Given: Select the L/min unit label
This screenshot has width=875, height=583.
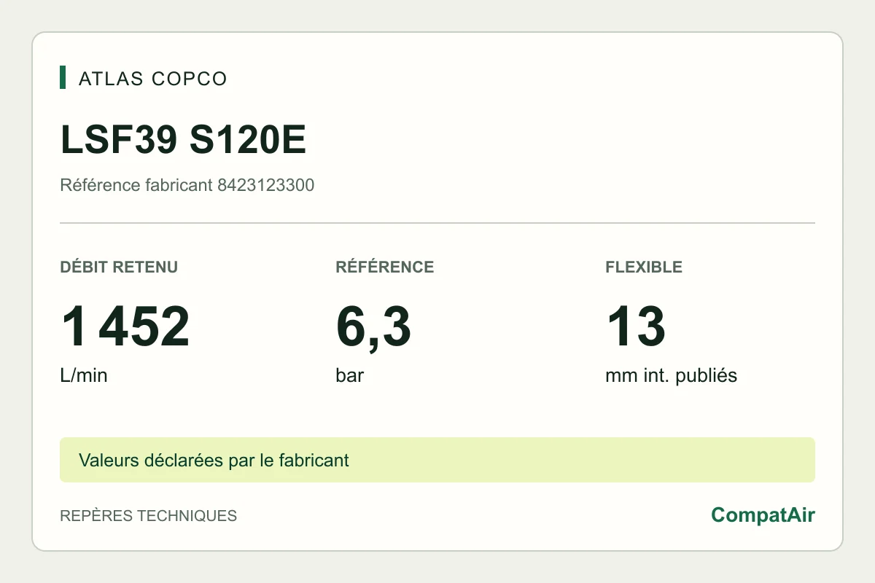Looking at the screenshot, I should 84,376.
